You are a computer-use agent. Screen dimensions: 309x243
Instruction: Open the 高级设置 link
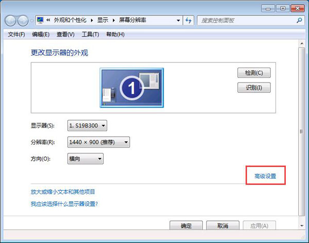pos(265,176)
